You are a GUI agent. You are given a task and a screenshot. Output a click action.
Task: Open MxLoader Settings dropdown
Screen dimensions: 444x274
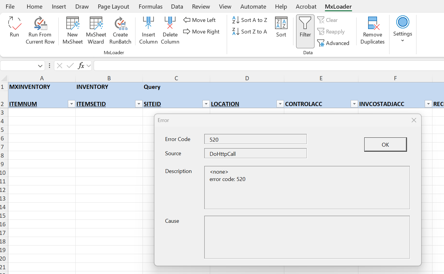[x=403, y=29]
